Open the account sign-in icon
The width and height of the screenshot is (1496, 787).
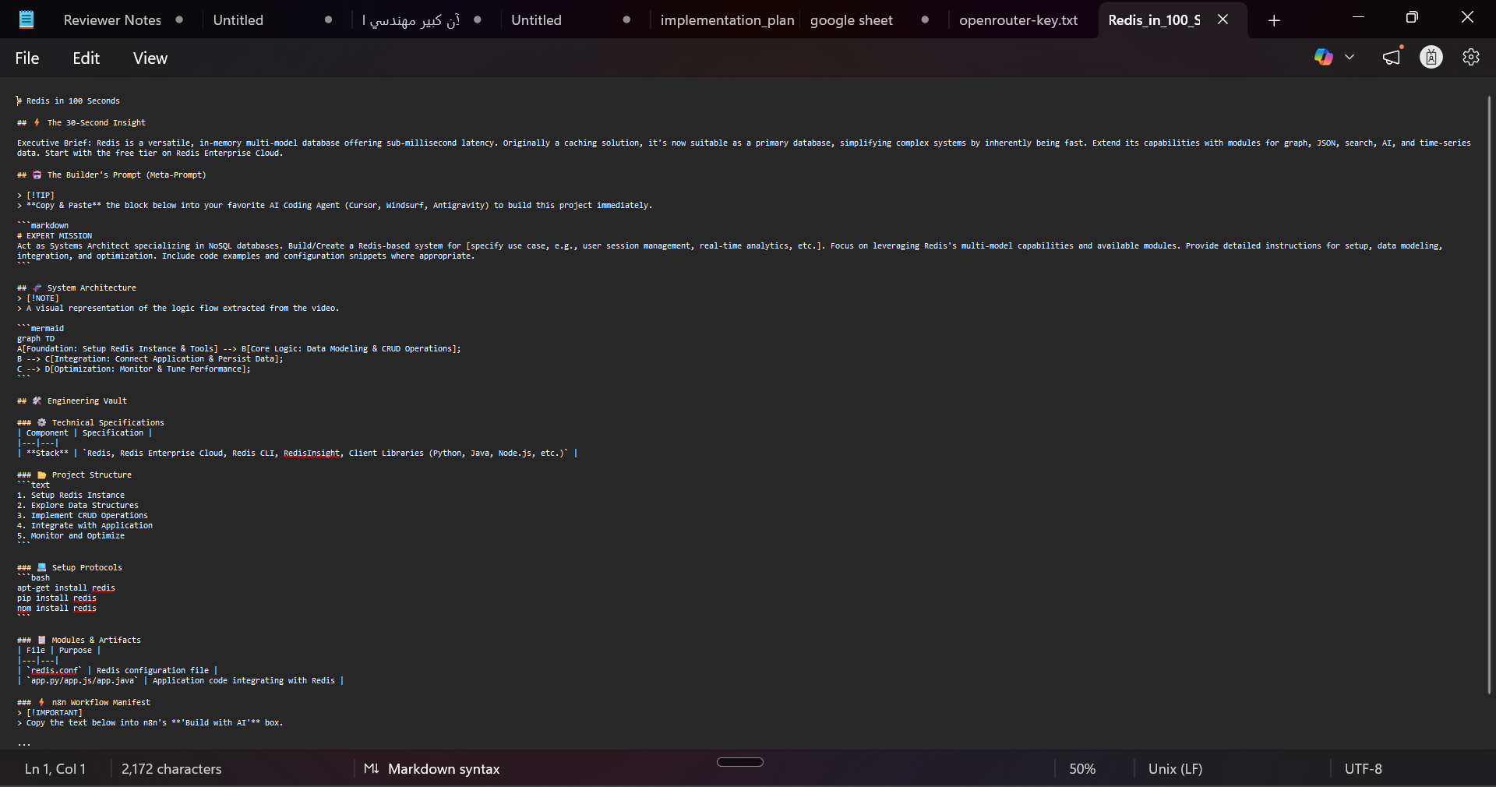1431,56
